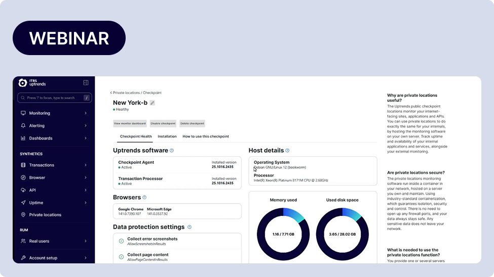Screen dimensions: 494x277
Task: Click the Real users people icon
Action: [23, 241]
